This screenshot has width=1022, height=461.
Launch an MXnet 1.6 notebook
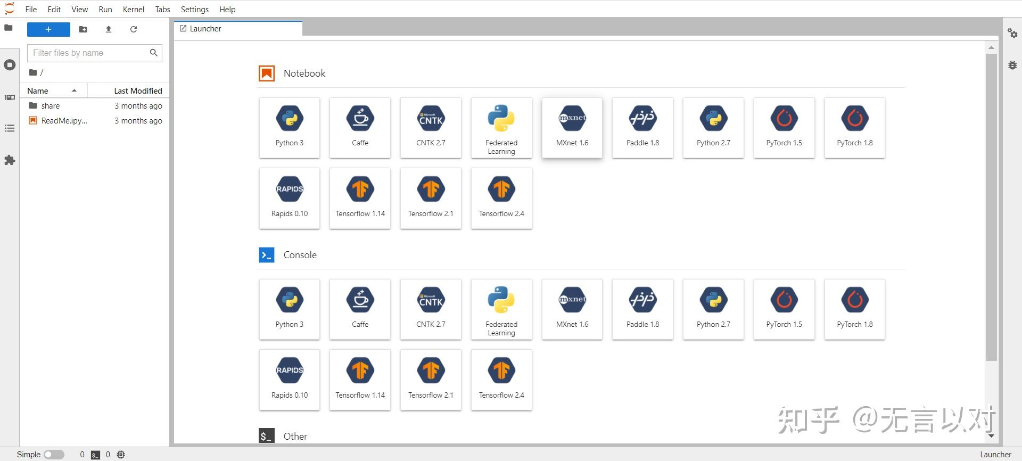click(x=572, y=128)
